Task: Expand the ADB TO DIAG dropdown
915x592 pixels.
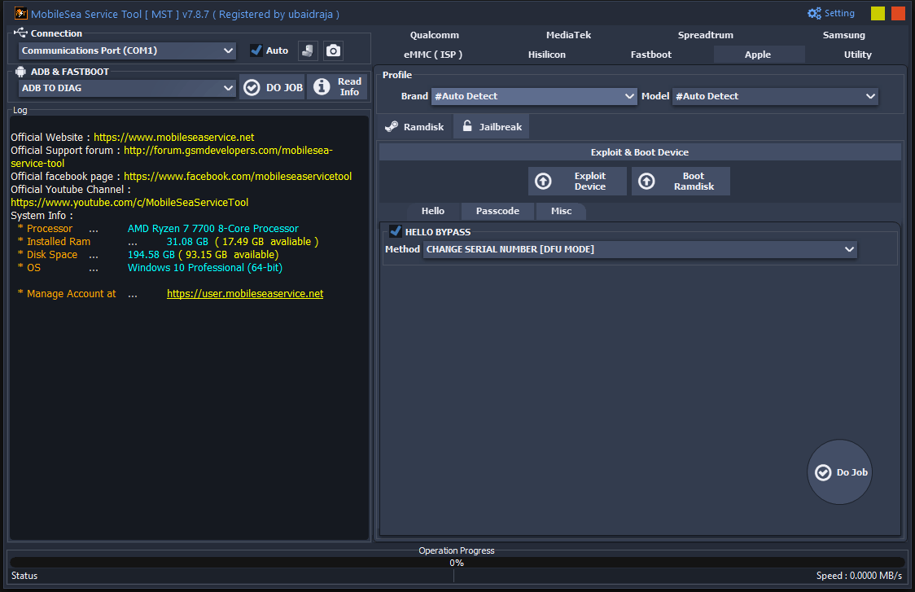Action: click(x=126, y=86)
